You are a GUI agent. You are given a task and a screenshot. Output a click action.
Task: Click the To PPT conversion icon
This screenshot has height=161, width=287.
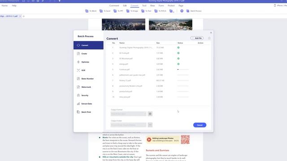(118, 11)
